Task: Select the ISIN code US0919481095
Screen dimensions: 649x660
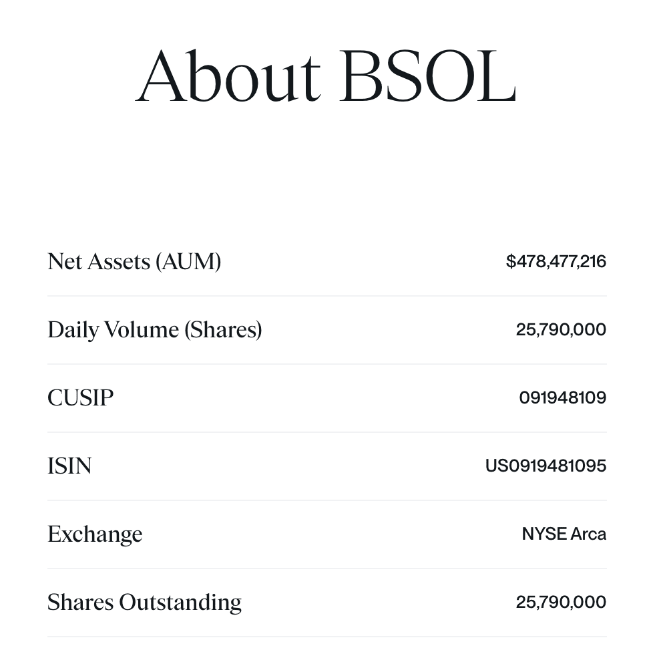Action: point(546,466)
